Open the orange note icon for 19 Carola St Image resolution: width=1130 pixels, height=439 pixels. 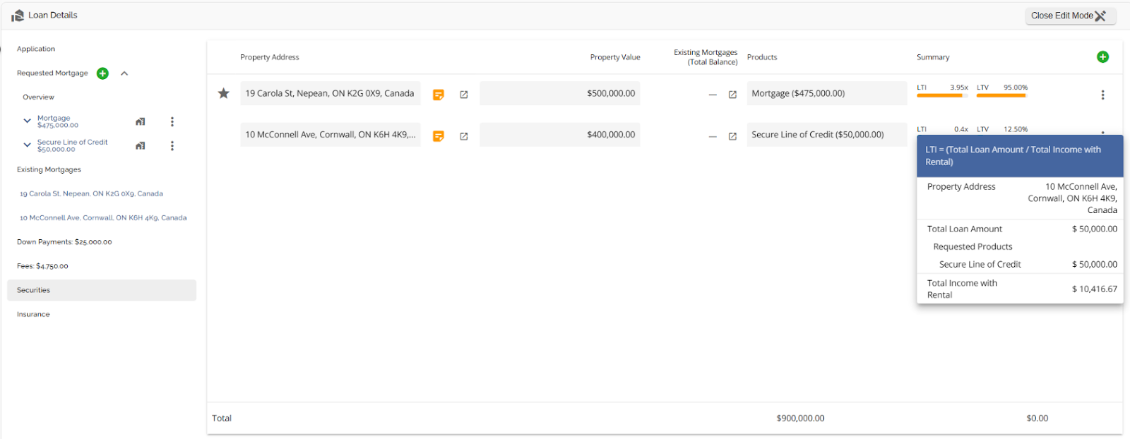click(x=439, y=95)
